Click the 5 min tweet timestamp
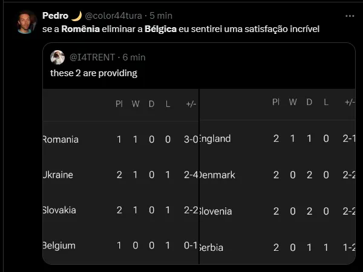Viewport: 363px width, 272px height. click(x=160, y=16)
